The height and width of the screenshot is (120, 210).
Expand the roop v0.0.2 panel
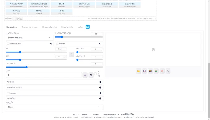click(54, 98)
